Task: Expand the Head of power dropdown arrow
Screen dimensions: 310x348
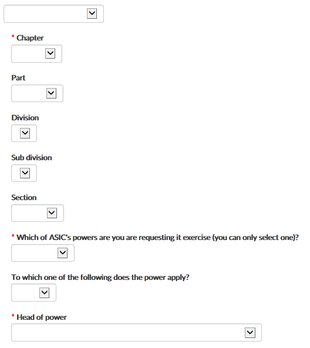Action: coord(250,333)
